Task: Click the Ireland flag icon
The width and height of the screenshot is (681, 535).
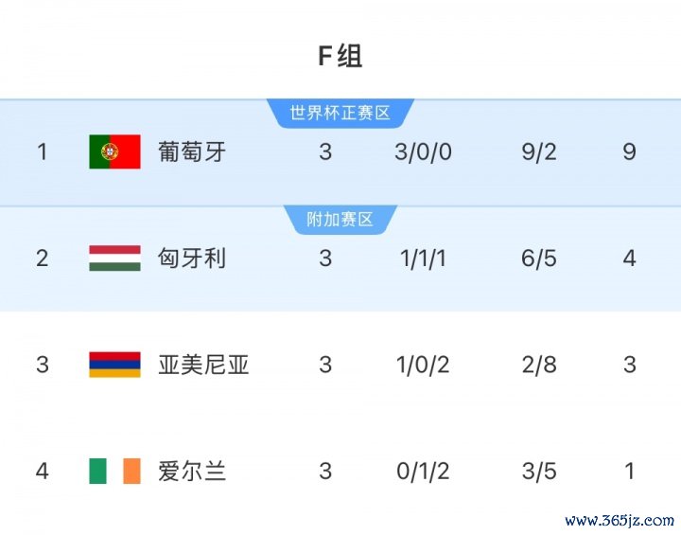Action: coord(114,471)
